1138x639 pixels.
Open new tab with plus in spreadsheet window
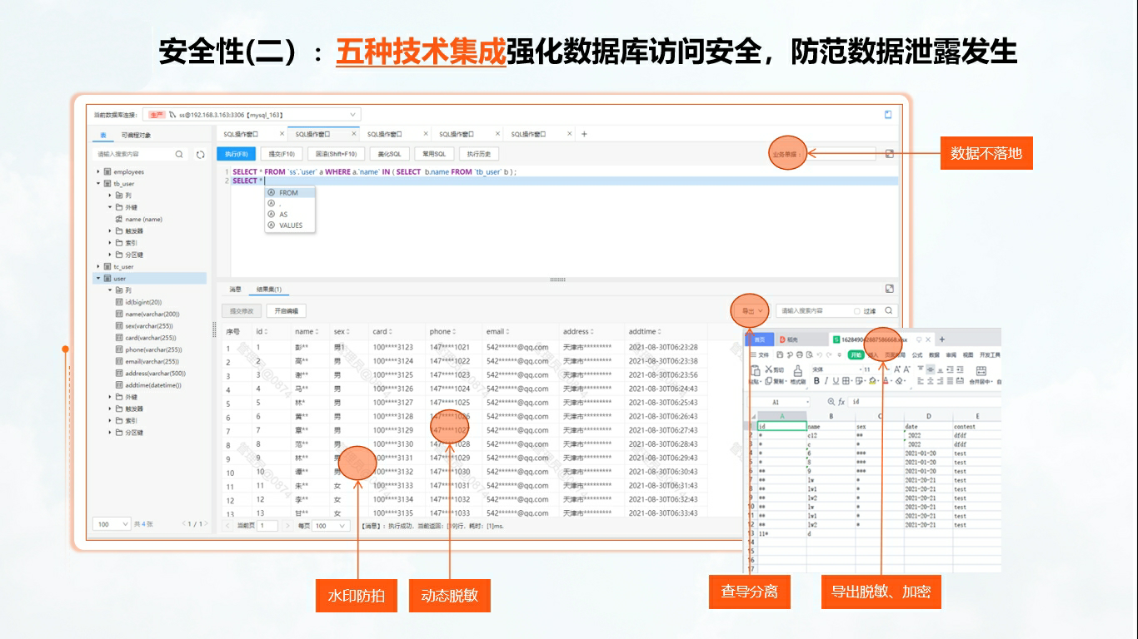942,339
